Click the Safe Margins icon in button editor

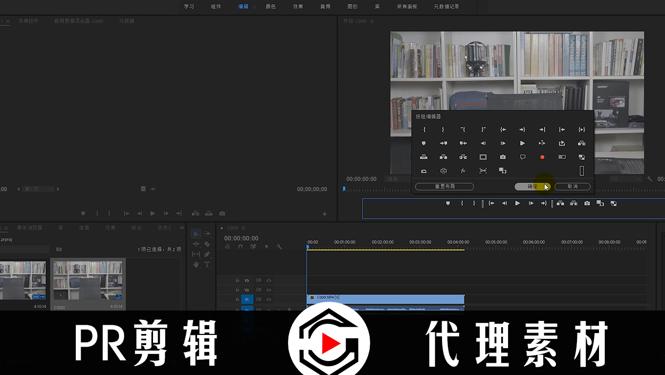pyautogui.click(x=483, y=157)
